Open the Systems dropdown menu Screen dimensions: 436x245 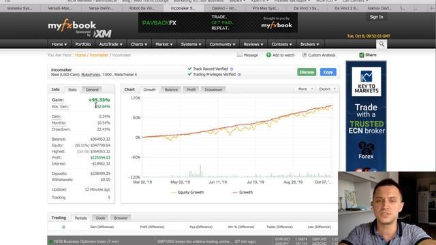[x=191, y=44]
